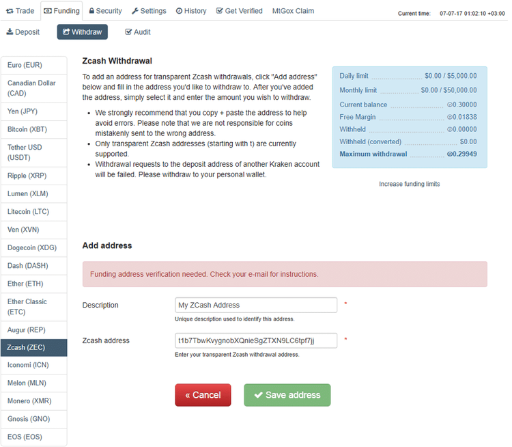
Task: Switch to the Deposit section
Action: [x=23, y=32]
